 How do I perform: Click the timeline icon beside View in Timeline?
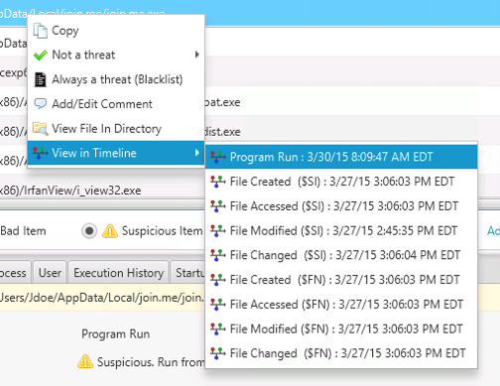click(x=40, y=153)
